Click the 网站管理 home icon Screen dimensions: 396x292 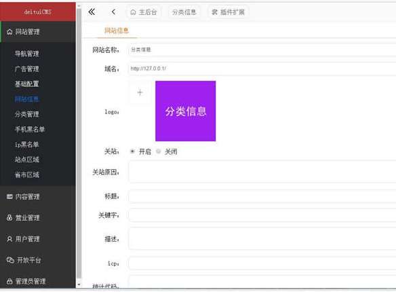[x=9, y=32]
